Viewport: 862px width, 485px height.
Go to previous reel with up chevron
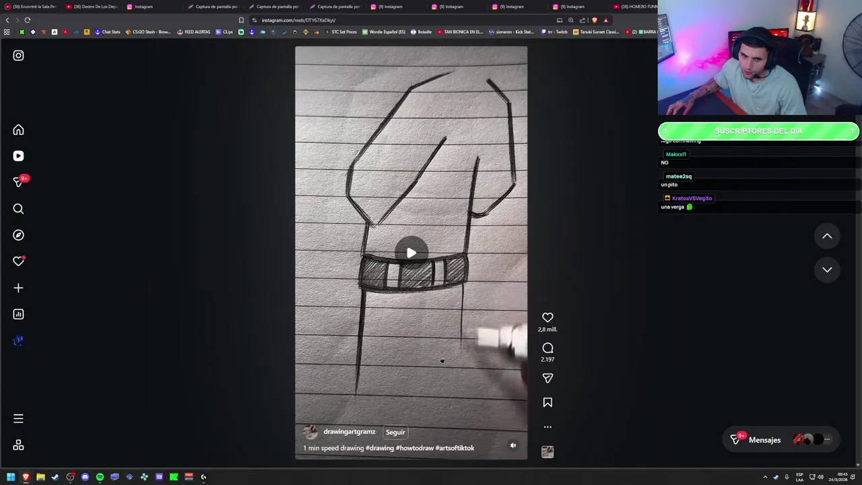[827, 236]
